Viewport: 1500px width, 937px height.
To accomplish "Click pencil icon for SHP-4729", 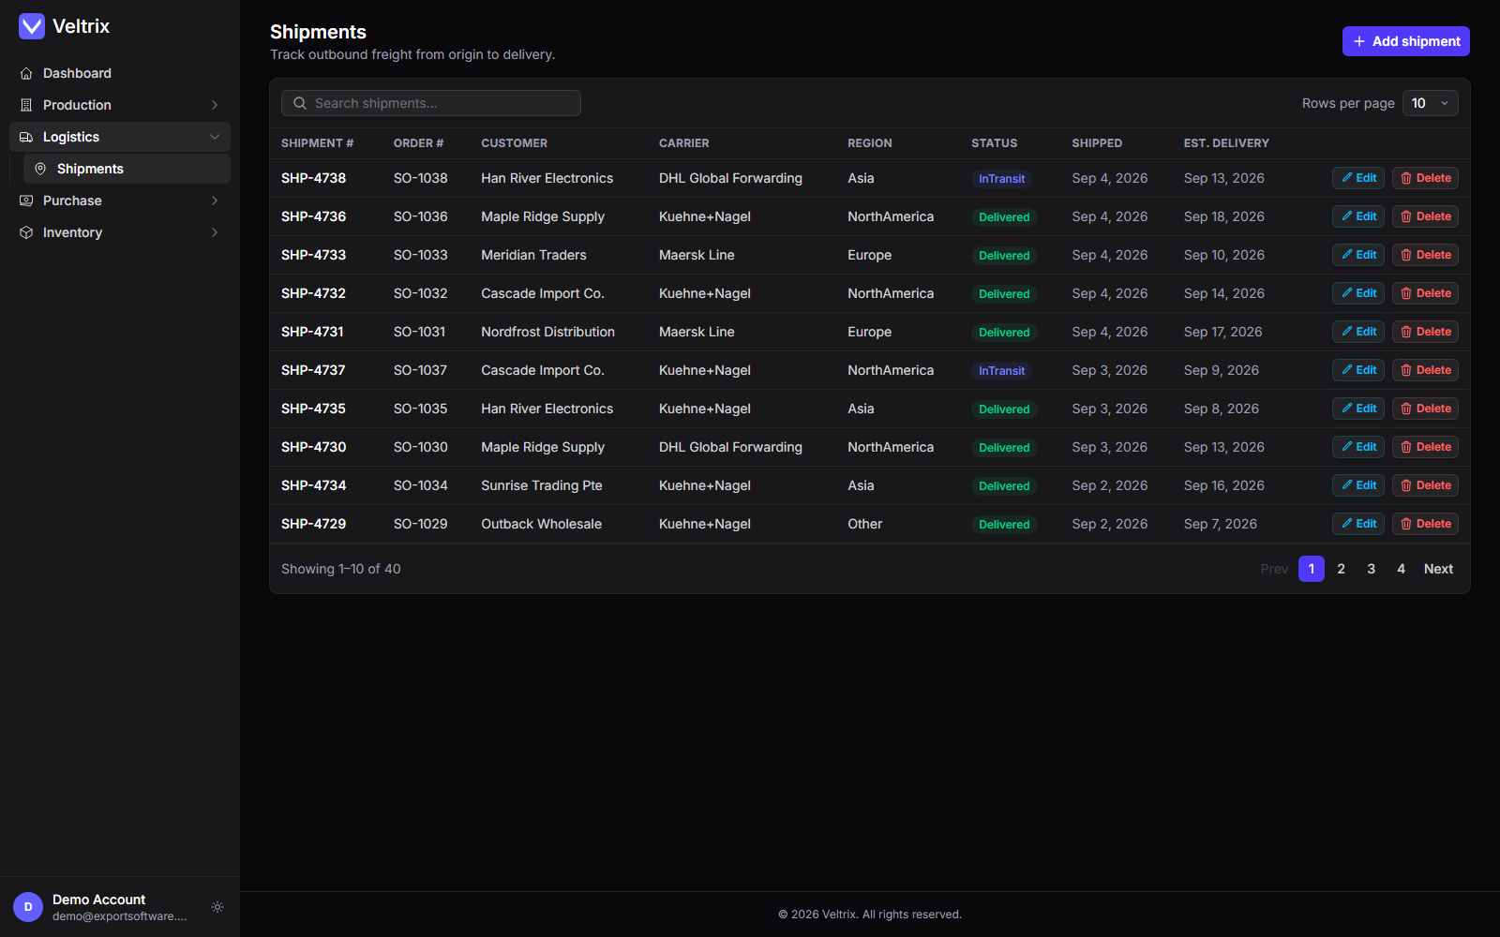I will (1347, 524).
